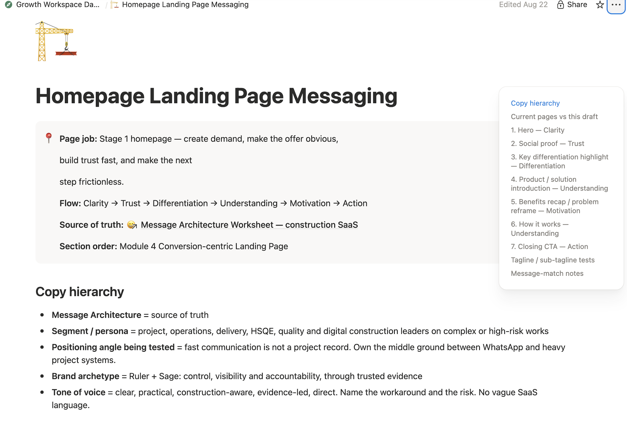The image size is (627, 431).
Task: Click the Edited Aug 22 timestamp
Action: pyautogui.click(x=523, y=5)
